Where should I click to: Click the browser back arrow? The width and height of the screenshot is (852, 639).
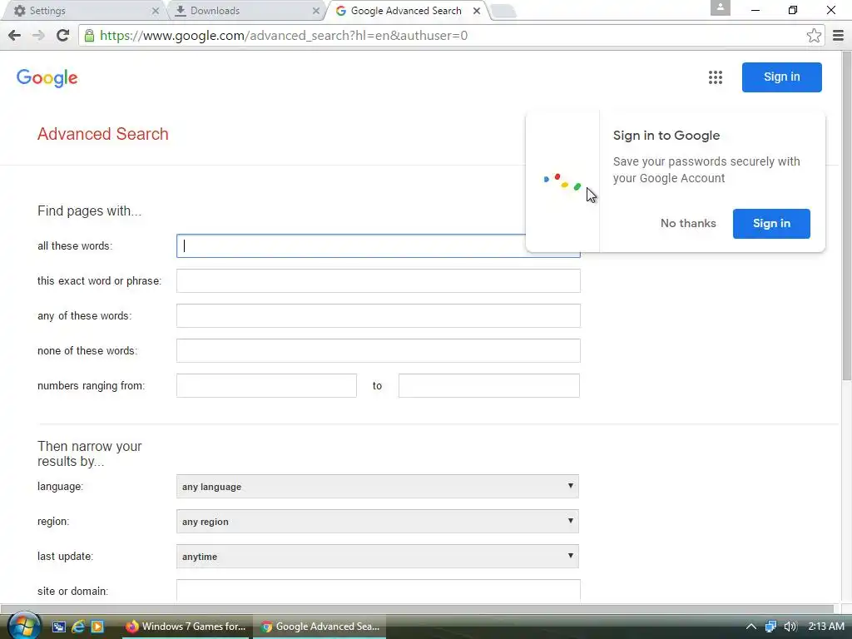[x=15, y=35]
